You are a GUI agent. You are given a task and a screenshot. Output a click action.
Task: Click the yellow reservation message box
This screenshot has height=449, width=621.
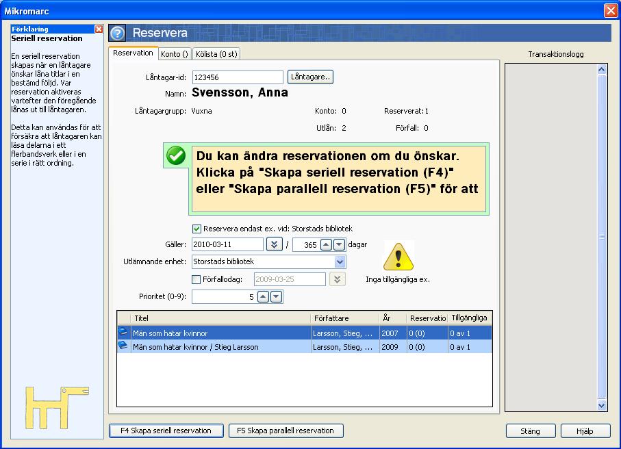(x=339, y=179)
